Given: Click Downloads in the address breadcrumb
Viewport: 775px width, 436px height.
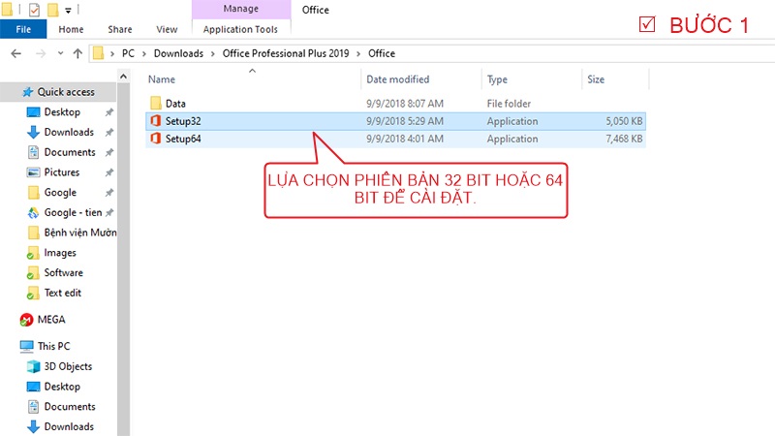Looking at the screenshot, I should (x=178, y=53).
